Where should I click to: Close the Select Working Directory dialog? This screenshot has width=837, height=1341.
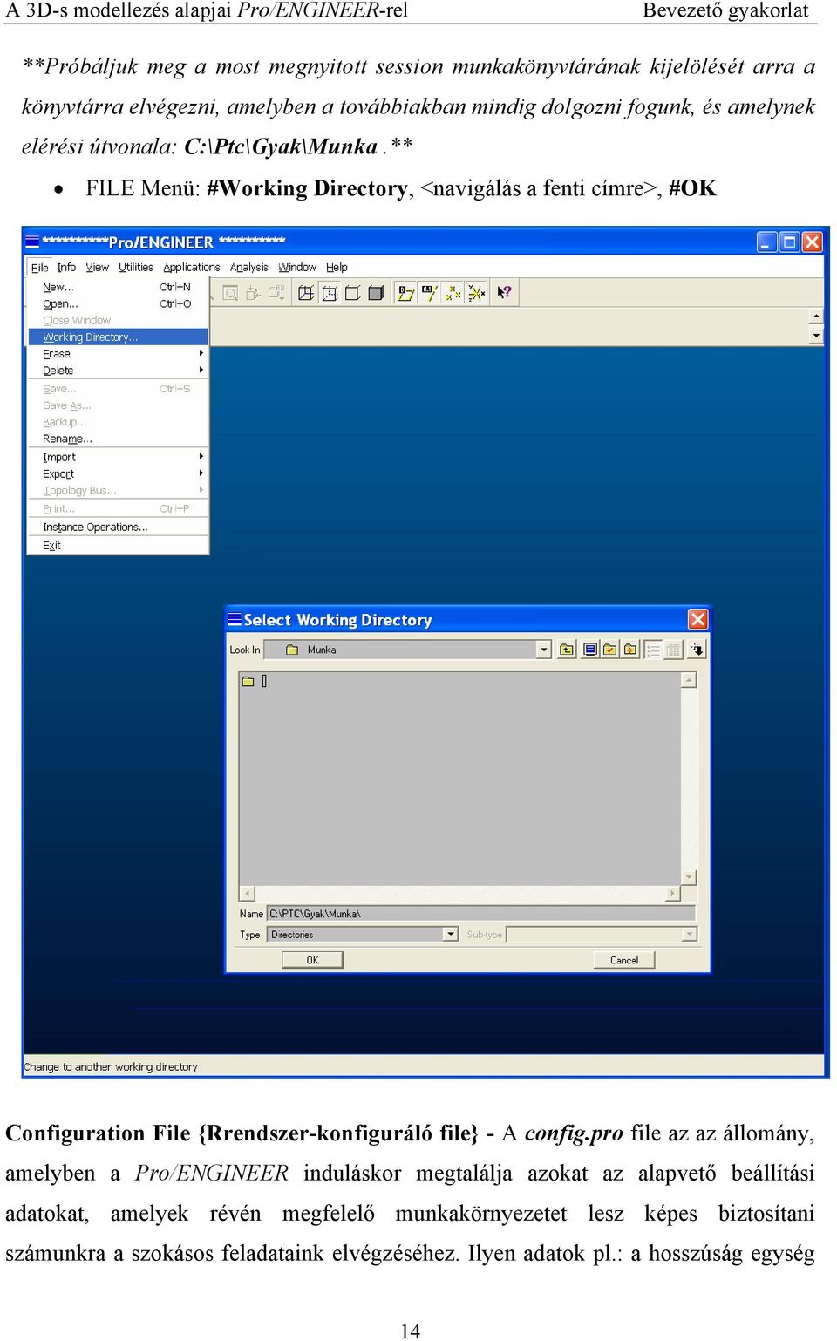pyautogui.click(x=698, y=619)
